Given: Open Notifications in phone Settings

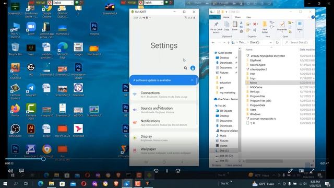Looking at the screenshot, I should pos(164,123).
